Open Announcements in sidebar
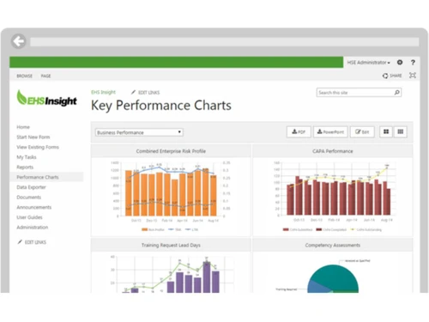Screen dimensions: 429x322 [34, 207]
